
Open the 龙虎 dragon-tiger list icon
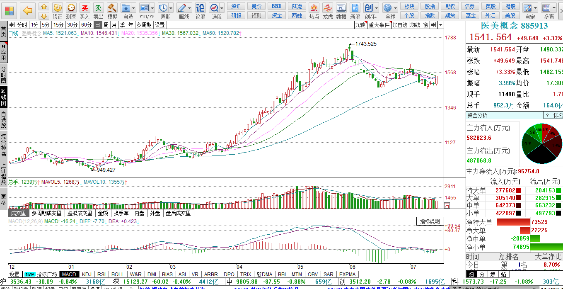(328, 8)
